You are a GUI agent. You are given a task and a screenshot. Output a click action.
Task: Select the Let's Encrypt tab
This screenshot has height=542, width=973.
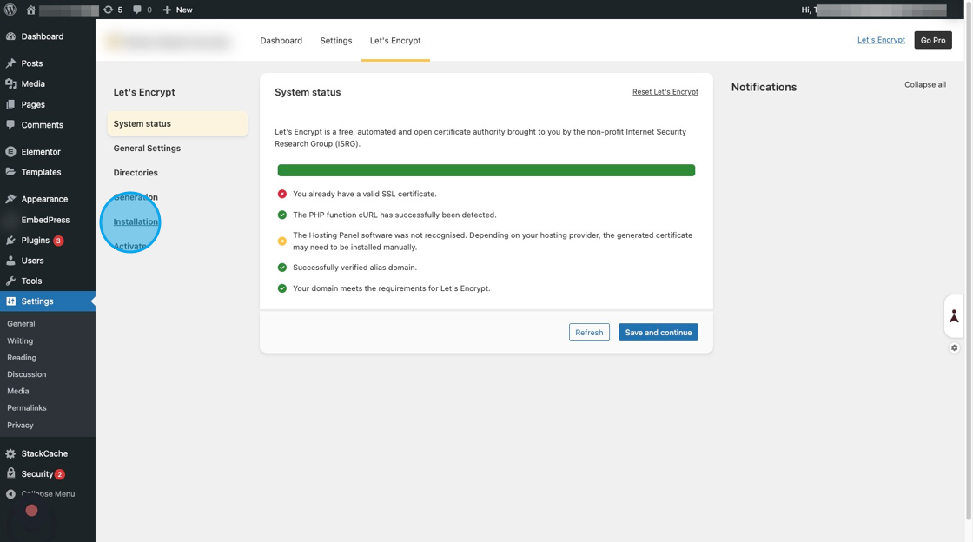click(x=395, y=40)
